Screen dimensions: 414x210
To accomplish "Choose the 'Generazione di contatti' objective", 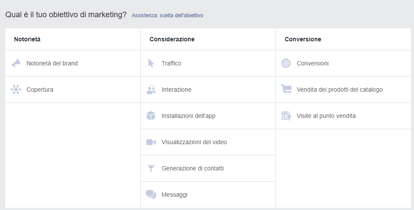I will 193,168.
